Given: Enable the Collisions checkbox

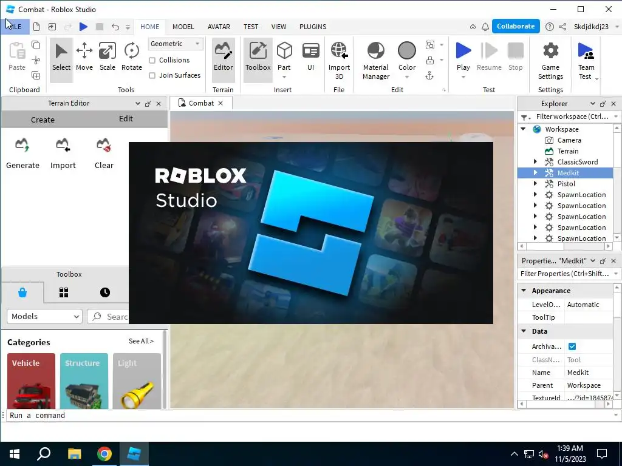Looking at the screenshot, I should (152, 60).
